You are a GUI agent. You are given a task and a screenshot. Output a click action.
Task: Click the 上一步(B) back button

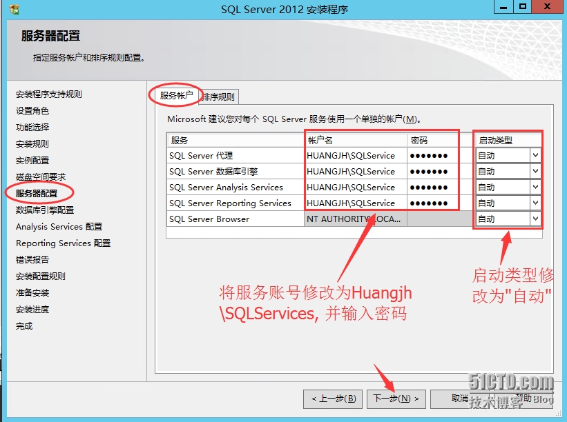(334, 399)
